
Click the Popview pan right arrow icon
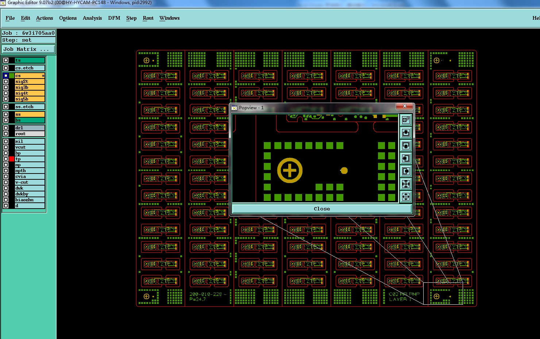pyautogui.click(x=406, y=171)
